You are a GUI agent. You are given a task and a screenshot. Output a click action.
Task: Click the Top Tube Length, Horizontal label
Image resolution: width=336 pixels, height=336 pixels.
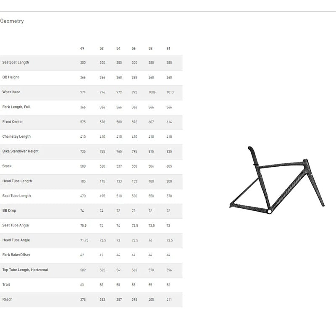25,270
